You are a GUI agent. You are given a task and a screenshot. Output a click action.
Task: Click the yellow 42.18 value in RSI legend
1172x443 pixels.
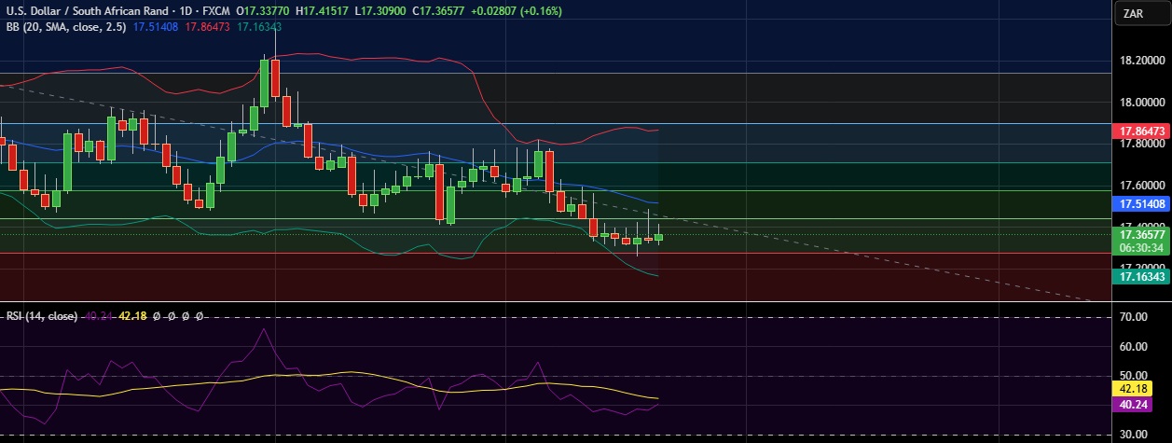136,316
